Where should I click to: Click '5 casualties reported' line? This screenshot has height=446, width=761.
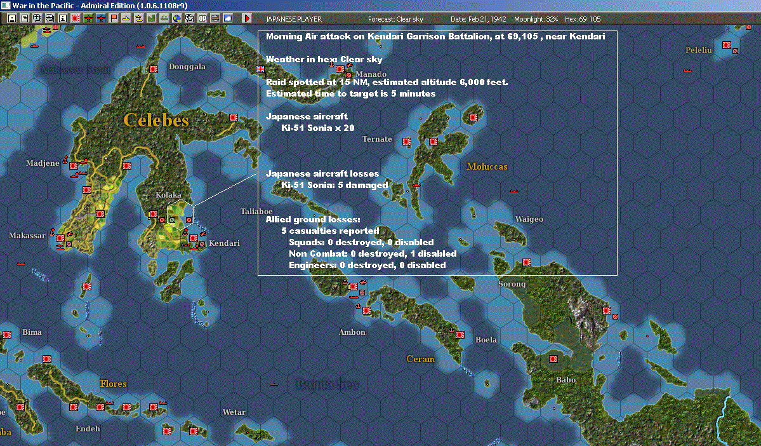tap(330, 231)
